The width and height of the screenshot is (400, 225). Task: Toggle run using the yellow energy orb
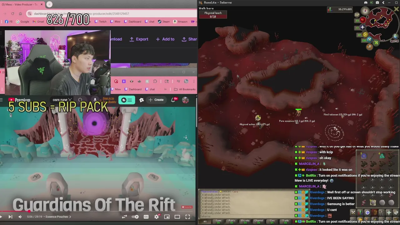[x=365, y=35]
